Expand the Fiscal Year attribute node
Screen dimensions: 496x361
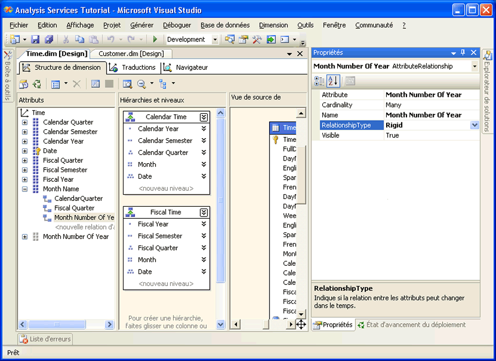(25, 179)
